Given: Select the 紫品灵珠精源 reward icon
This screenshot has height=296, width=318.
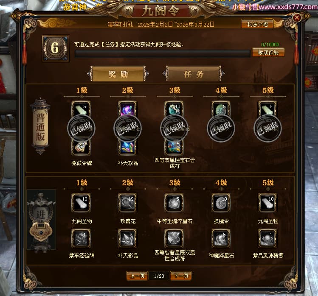Looking at the screenshot, I should click(267, 238).
